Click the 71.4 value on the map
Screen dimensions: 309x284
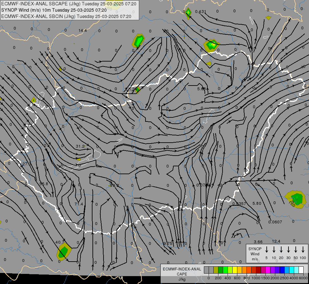click(79, 204)
